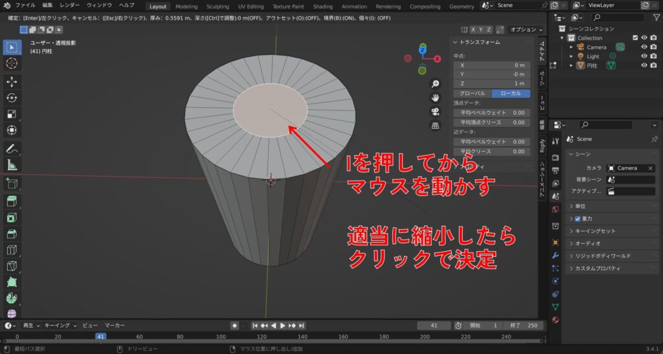Select the グローバル orientation button

[x=472, y=93]
